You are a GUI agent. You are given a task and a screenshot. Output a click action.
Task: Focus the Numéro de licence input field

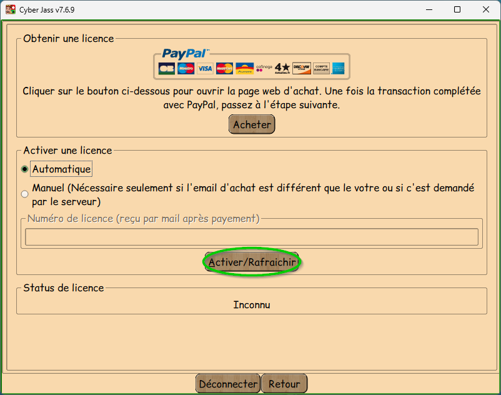(x=252, y=237)
